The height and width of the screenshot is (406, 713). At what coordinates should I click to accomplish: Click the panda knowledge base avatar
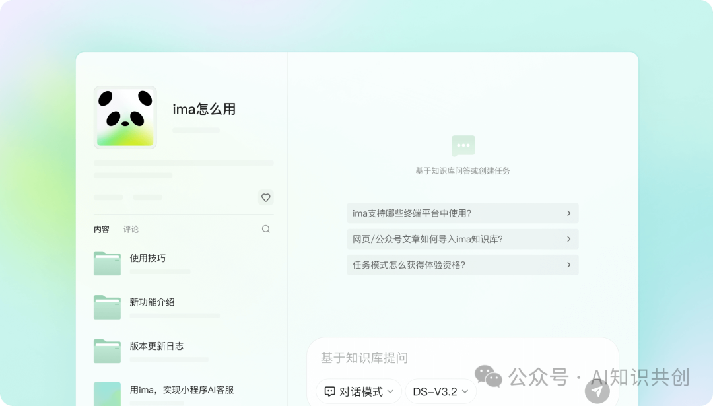click(x=125, y=118)
